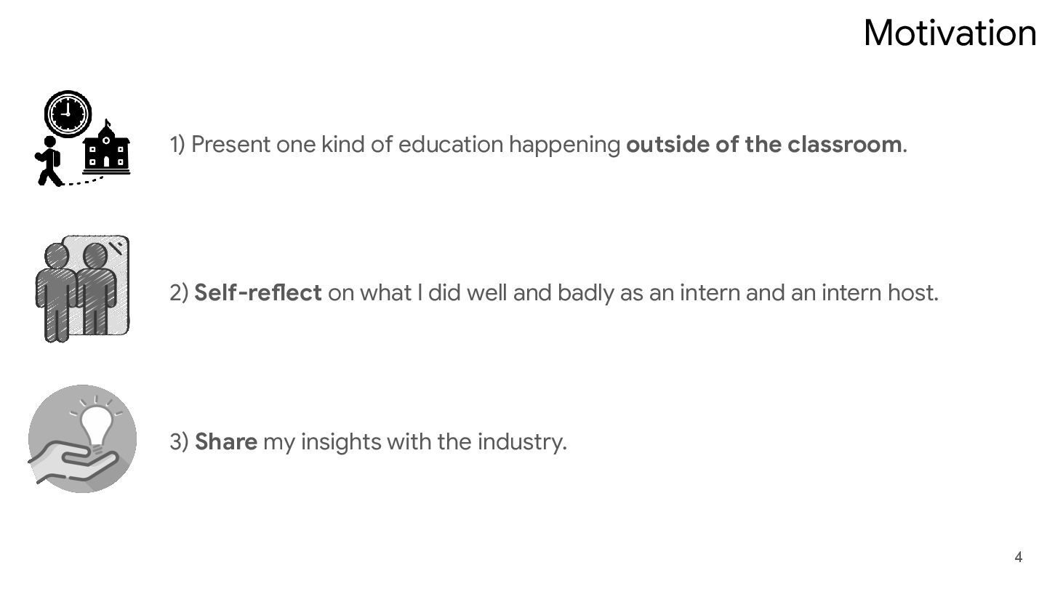Select "insights with the industry" text
The width and height of the screenshot is (1047, 589).
pyautogui.click(x=433, y=441)
